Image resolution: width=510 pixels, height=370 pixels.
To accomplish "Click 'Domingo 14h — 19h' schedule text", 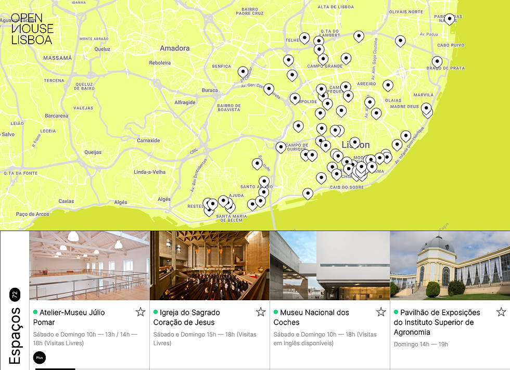I will point(421,345).
